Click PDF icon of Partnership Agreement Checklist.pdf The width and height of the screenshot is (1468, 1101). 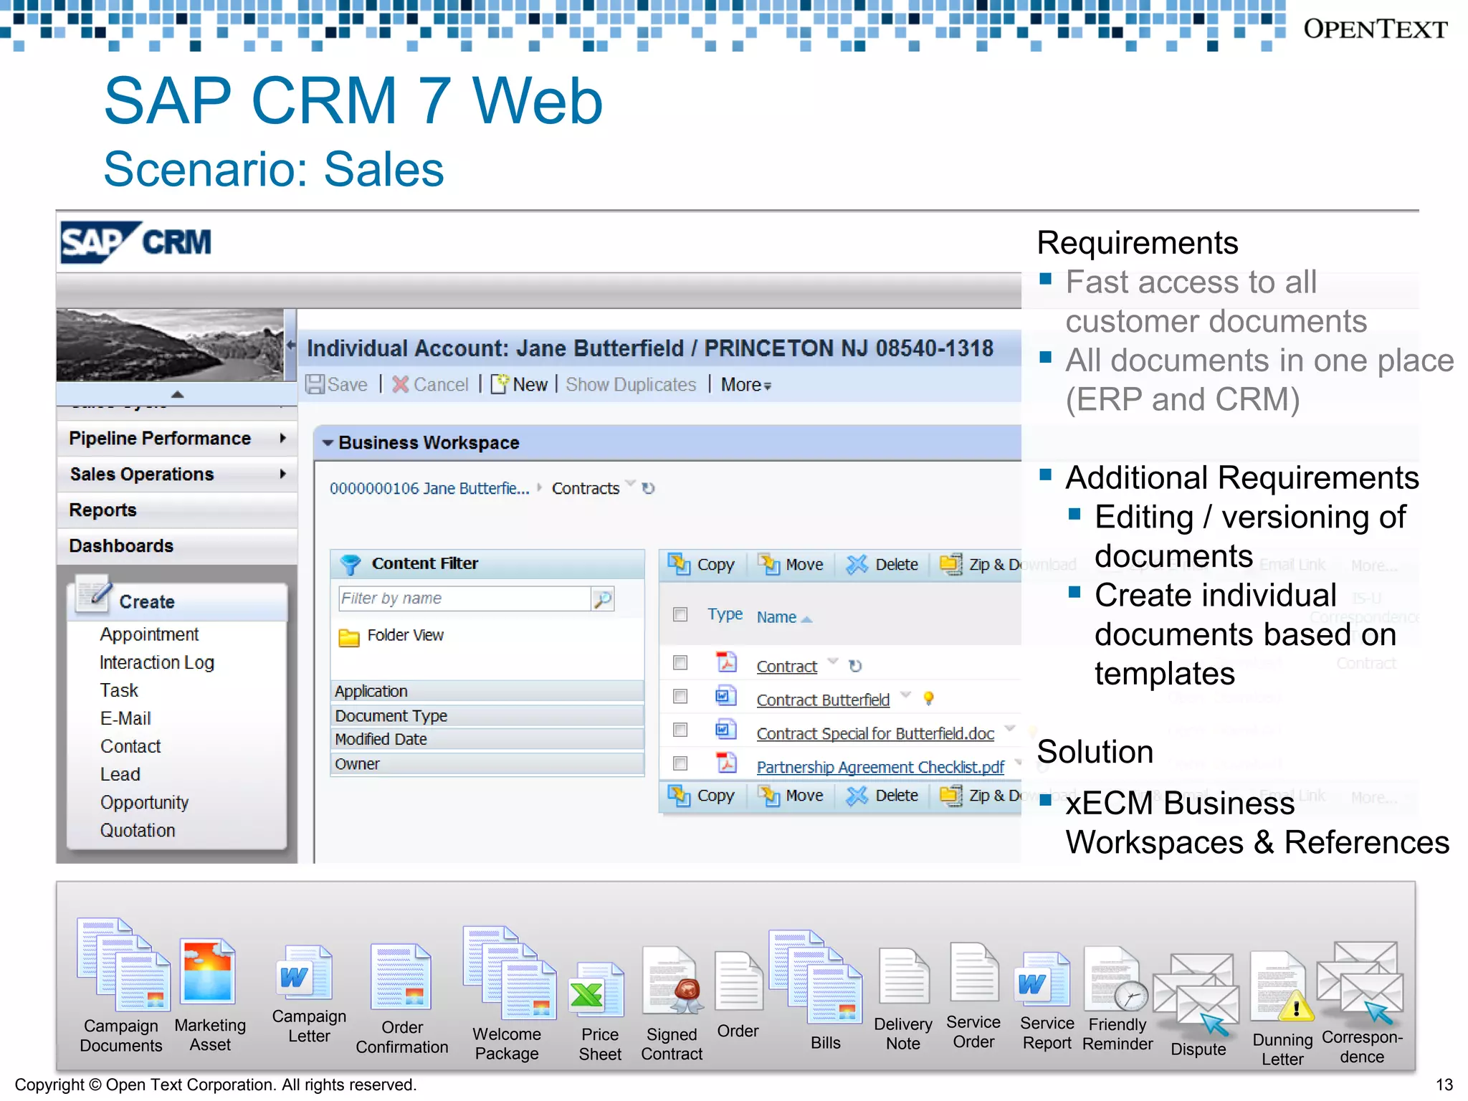click(726, 763)
